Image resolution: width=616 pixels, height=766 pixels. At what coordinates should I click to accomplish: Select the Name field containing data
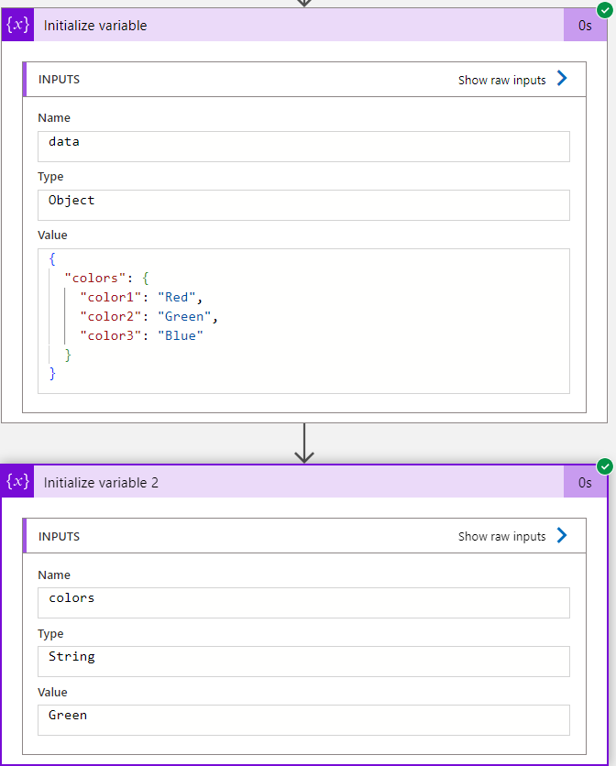coord(303,147)
